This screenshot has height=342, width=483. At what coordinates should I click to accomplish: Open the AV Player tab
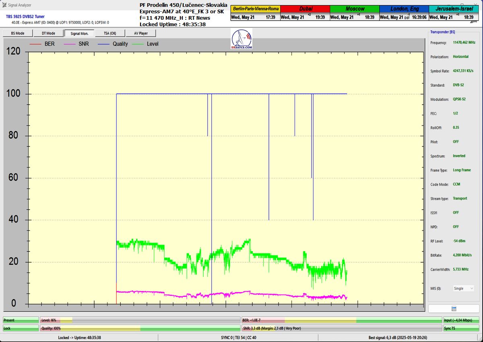click(x=141, y=33)
